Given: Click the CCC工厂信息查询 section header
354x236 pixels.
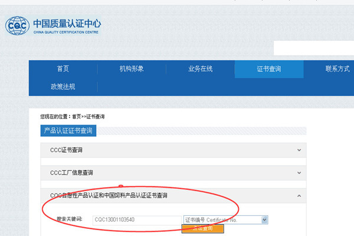Looking at the screenshot, I should pyautogui.click(x=173, y=173).
